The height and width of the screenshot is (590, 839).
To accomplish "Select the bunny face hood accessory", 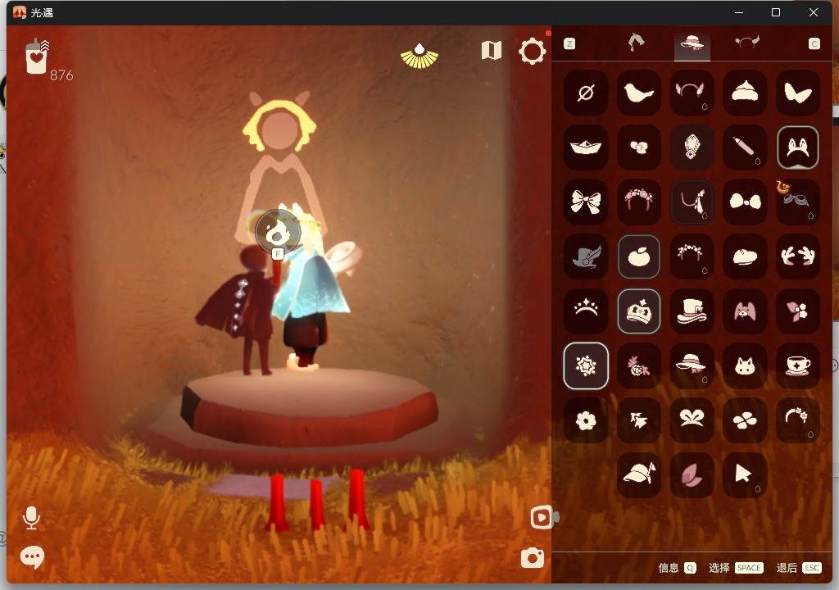I will pyautogui.click(x=745, y=311).
